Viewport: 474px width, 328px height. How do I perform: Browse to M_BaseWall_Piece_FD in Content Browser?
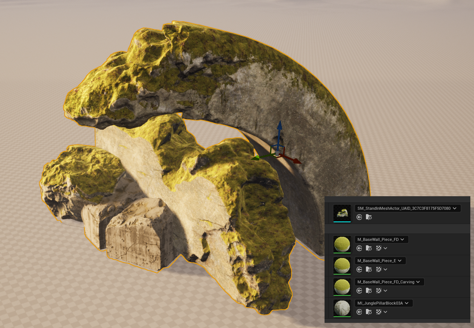(x=369, y=248)
